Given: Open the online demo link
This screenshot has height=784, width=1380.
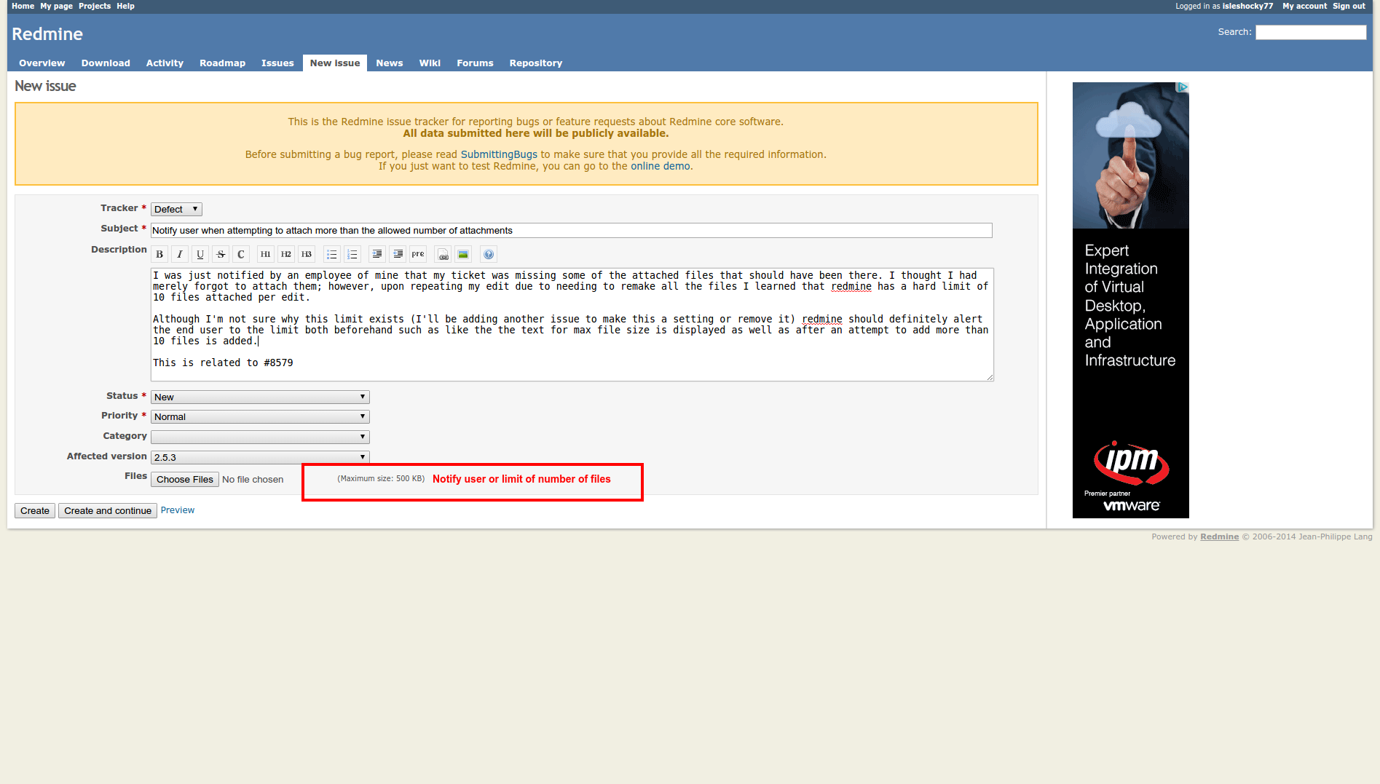Looking at the screenshot, I should [661, 166].
